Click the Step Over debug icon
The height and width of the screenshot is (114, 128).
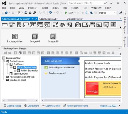91,13
